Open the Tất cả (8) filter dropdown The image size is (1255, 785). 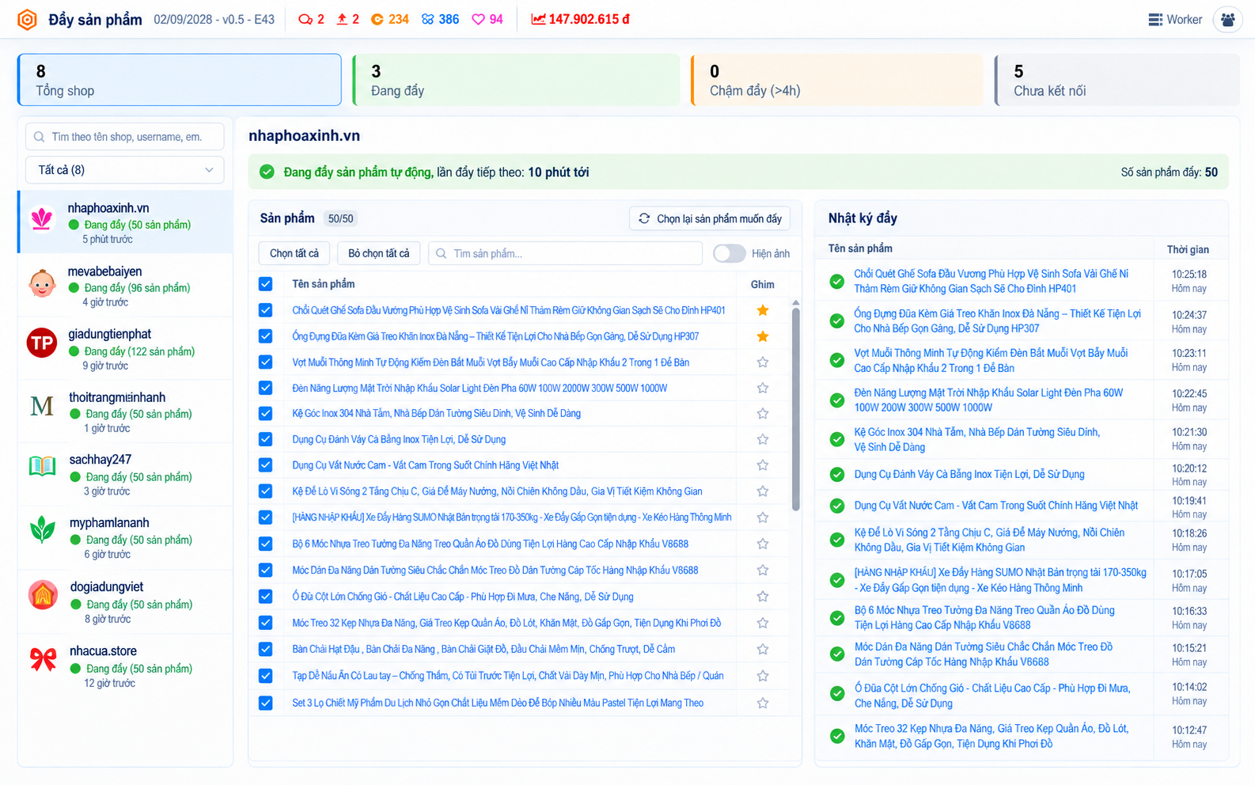pos(125,170)
